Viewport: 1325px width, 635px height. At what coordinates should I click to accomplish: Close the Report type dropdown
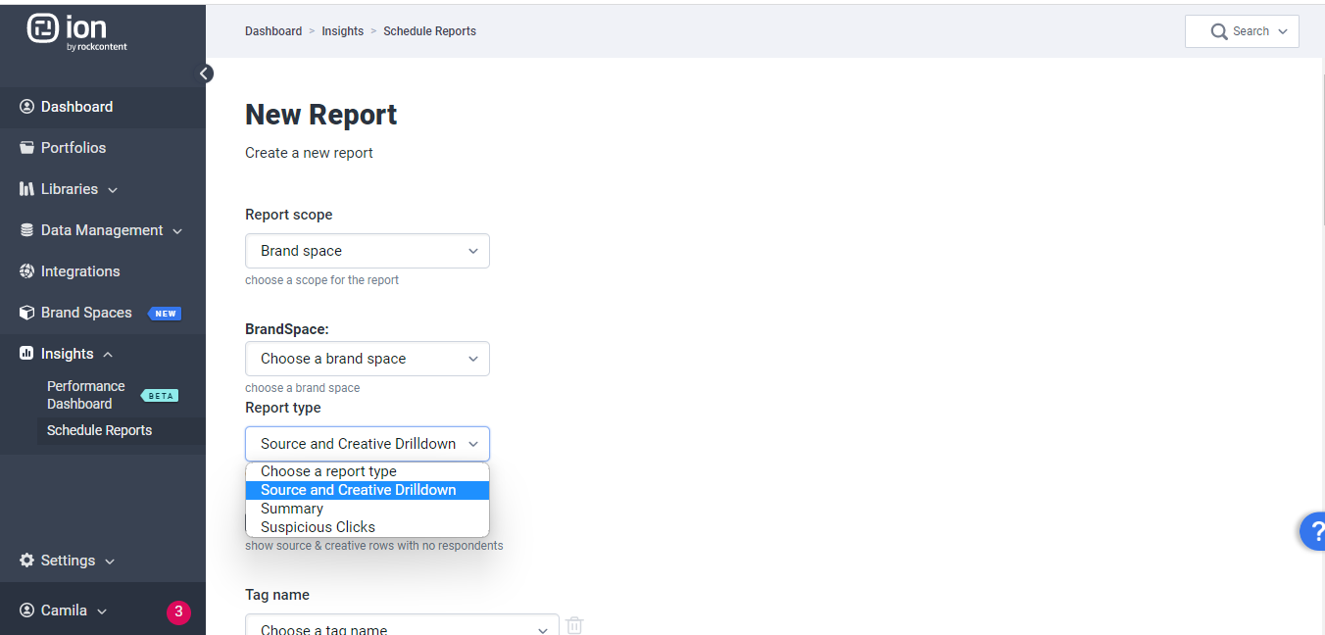coord(368,444)
